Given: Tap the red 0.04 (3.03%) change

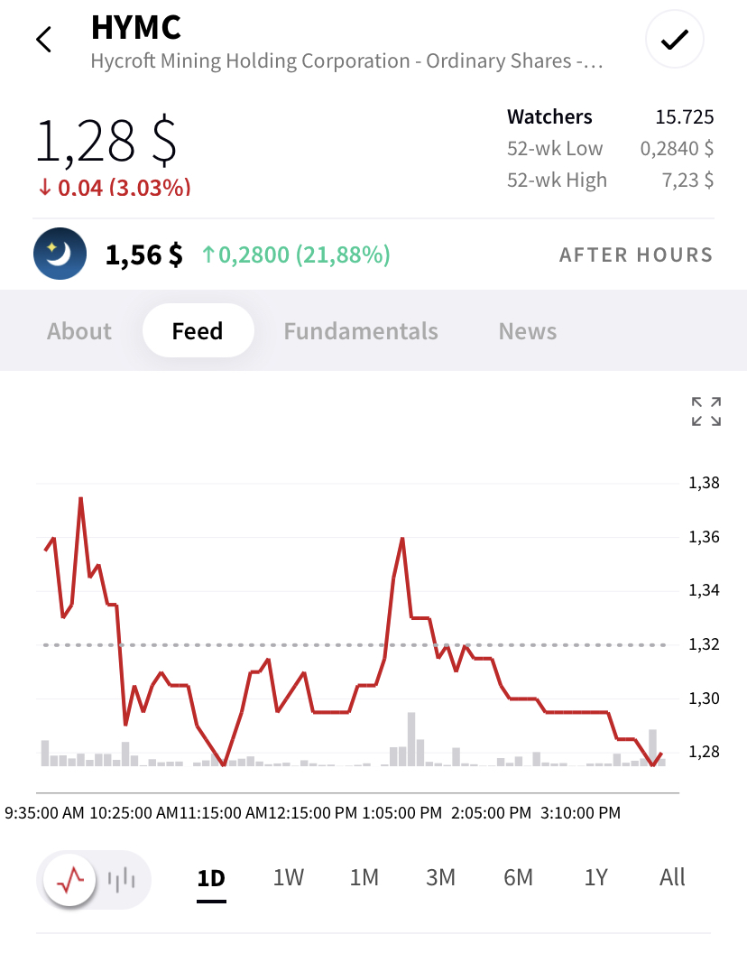Looking at the screenshot, I should coord(115,188).
